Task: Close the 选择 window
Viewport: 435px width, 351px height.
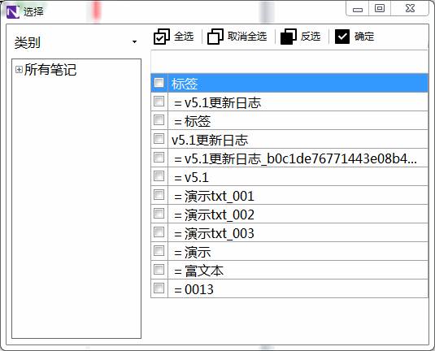Action: pyautogui.click(x=410, y=9)
